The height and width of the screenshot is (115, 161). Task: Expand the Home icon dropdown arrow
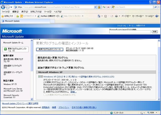tap(102, 16)
